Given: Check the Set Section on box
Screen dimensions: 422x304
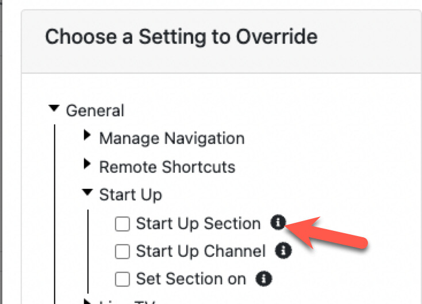Looking at the screenshot, I should 122,280.
